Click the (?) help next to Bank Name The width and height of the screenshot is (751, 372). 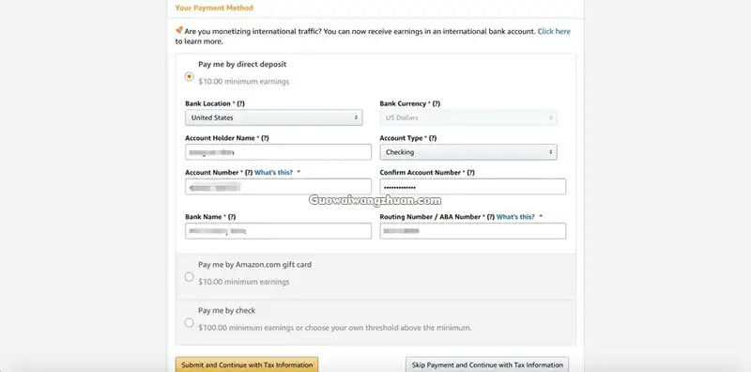click(x=231, y=217)
